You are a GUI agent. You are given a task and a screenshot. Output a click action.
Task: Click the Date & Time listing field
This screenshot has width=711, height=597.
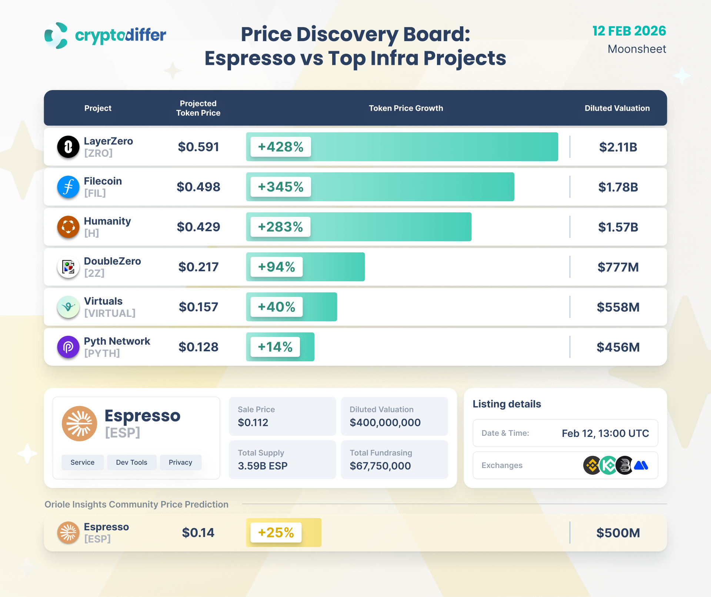click(x=565, y=433)
